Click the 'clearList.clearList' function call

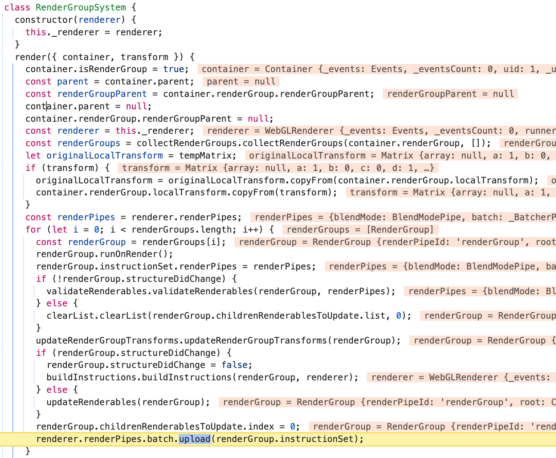click(97, 315)
